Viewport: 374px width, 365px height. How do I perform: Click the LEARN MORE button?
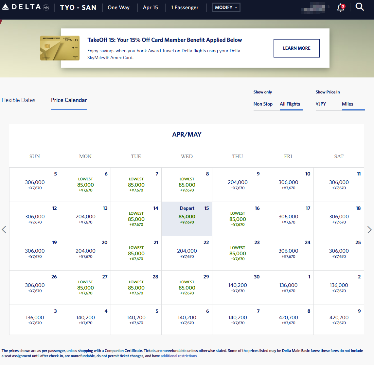[296, 48]
